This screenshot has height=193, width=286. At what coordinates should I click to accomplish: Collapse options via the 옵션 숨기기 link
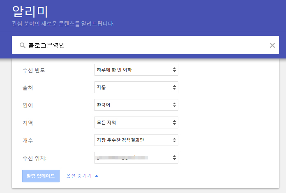click(x=79, y=176)
